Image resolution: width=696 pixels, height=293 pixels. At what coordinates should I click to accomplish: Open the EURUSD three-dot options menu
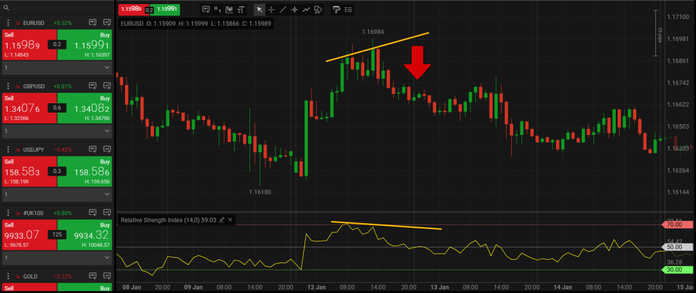click(x=7, y=22)
